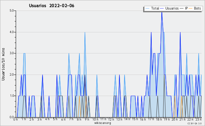Screen dimensions: 205x126
Task: Select the 'Bots' legend entry
Action: point(195,8)
